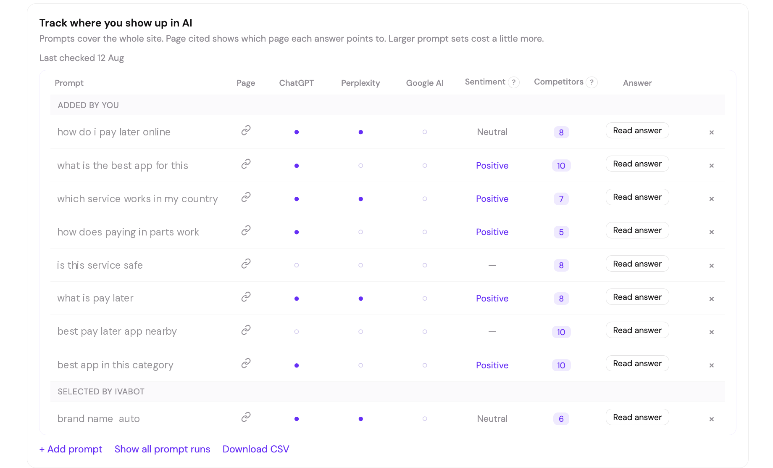
Task: Click Neutral sentiment for 'how do i pay later online'
Action: 492,132
